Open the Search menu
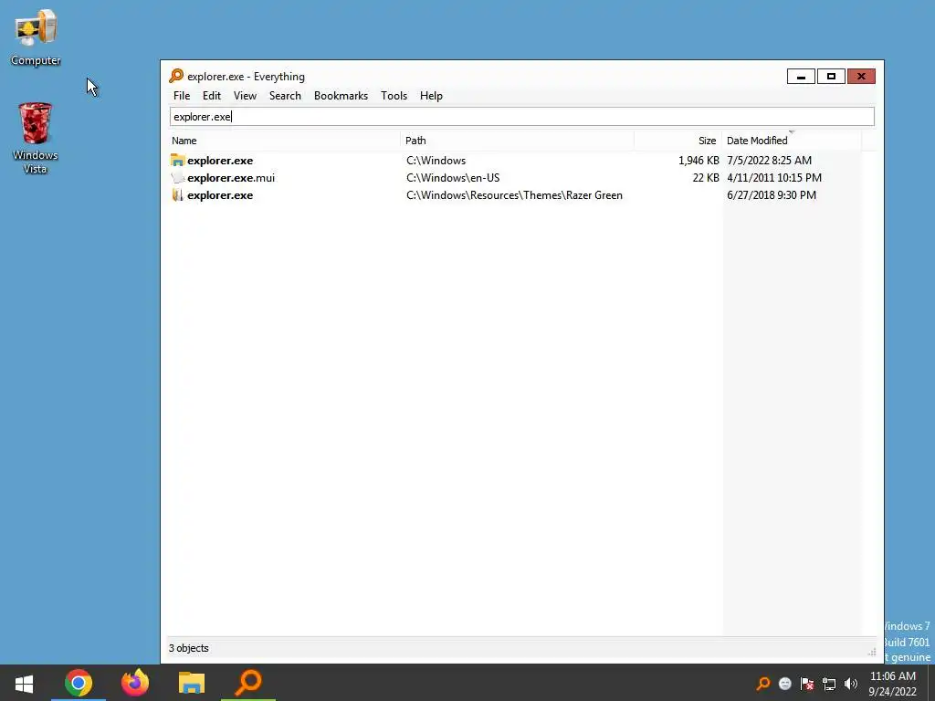This screenshot has width=935, height=701. coord(285,95)
